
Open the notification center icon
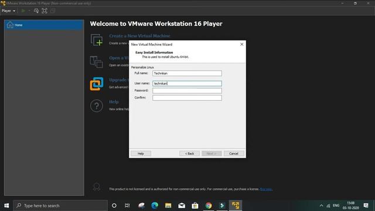[x=366, y=206]
